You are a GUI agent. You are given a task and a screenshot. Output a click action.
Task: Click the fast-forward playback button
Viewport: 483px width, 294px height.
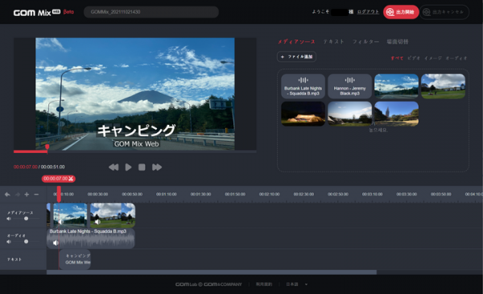157,167
